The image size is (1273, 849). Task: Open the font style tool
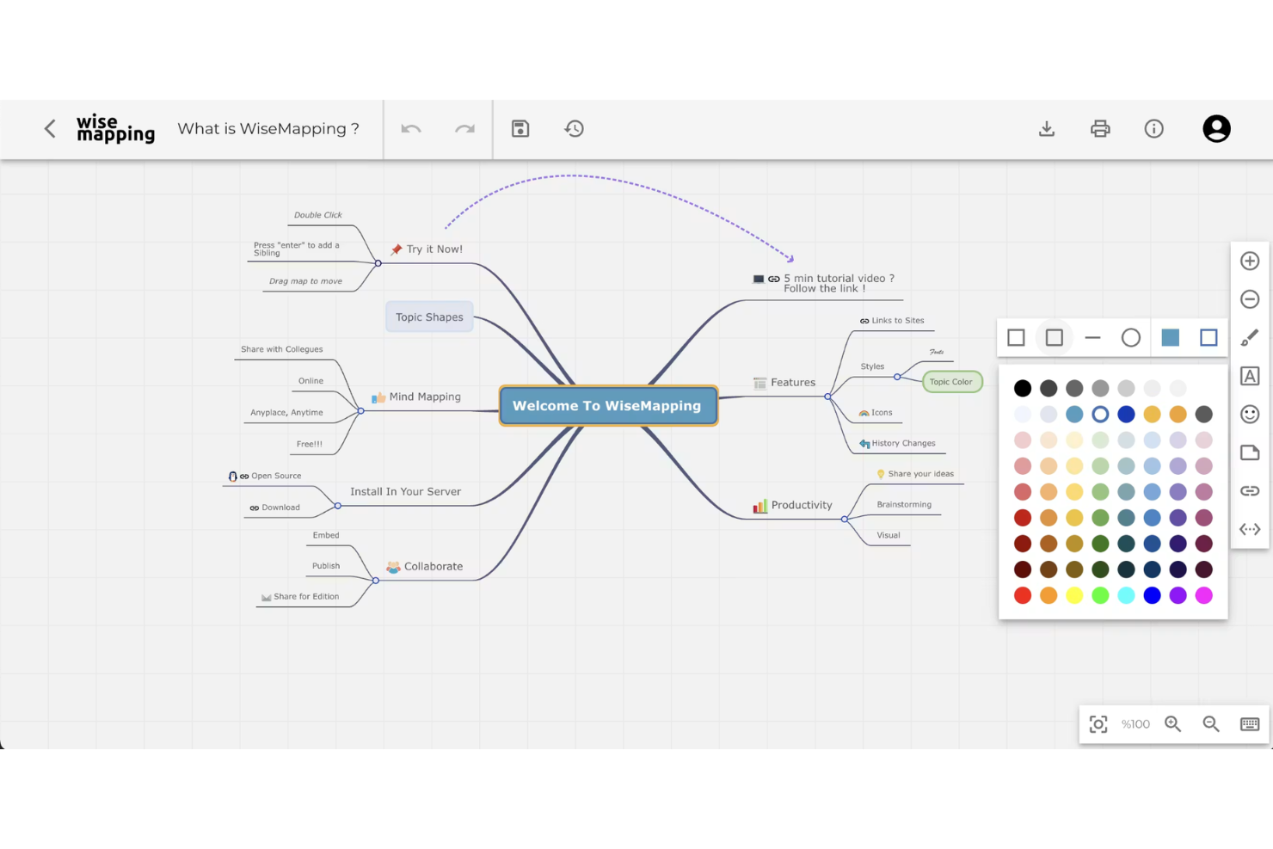coord(1250,376)
